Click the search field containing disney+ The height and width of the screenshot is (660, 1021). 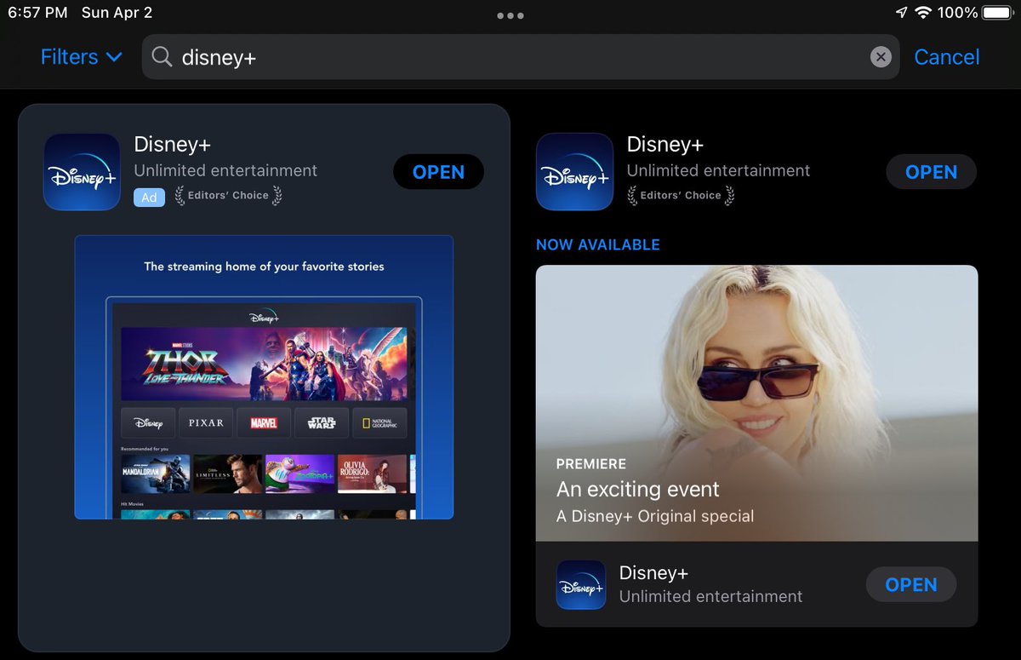click(520, 57)
